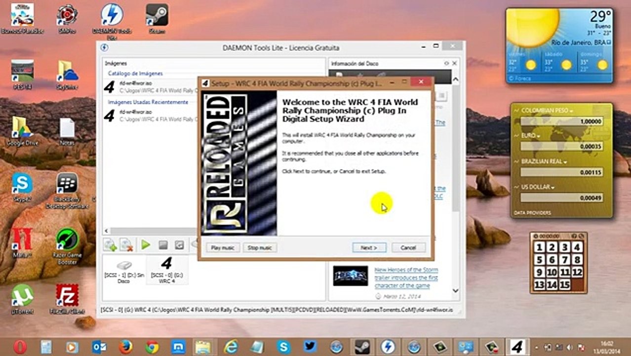Click the taskbar clock showing 16:02
Image resolution: width=631 pixels, height=356 pixels.
tap(607, 347)
